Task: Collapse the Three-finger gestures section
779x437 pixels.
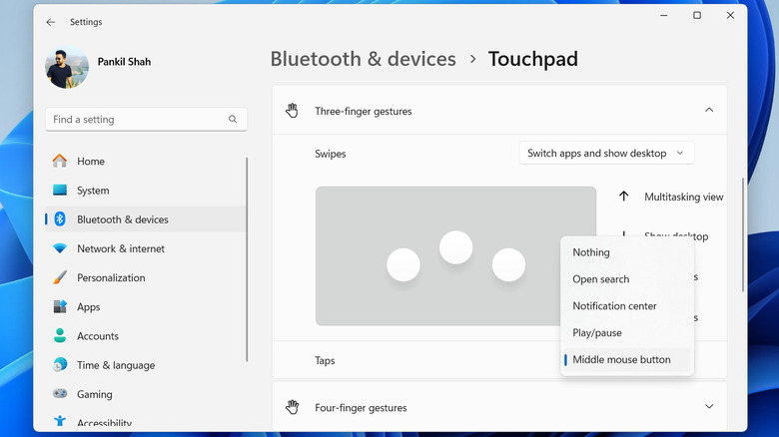Action: (709, 111)
